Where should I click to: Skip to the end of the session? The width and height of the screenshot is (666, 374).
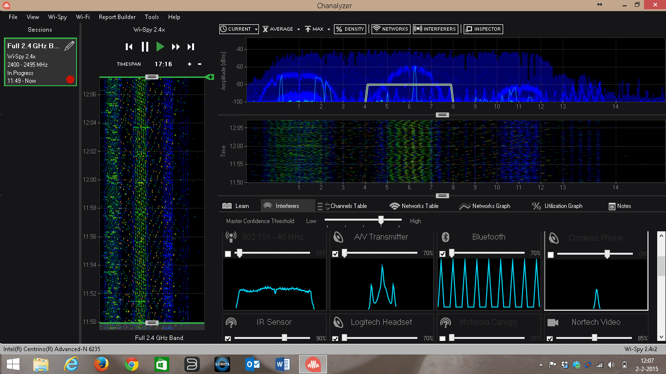191,47
